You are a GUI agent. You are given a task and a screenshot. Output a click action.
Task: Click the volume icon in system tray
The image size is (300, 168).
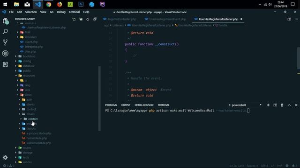tap(270, 4)
